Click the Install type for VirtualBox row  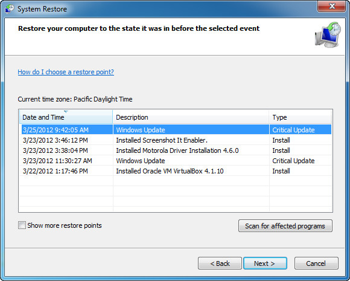(x=281, y=171)
